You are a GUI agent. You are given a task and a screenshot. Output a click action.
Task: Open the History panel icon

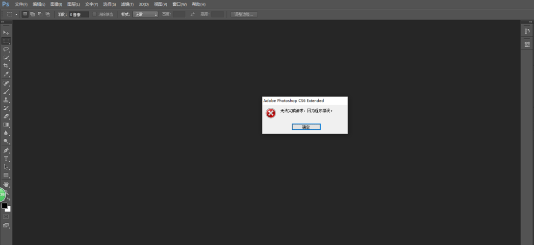coord(527,31)
